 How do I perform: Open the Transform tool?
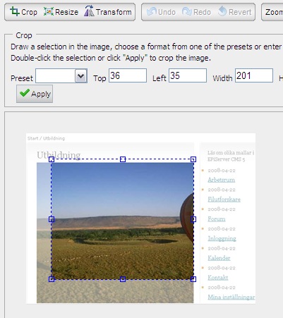(108, 12)
